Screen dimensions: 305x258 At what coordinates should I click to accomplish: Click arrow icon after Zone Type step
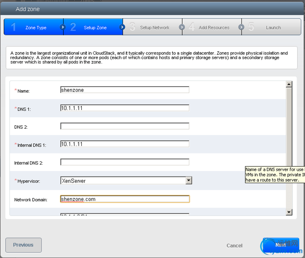[63, 27]
